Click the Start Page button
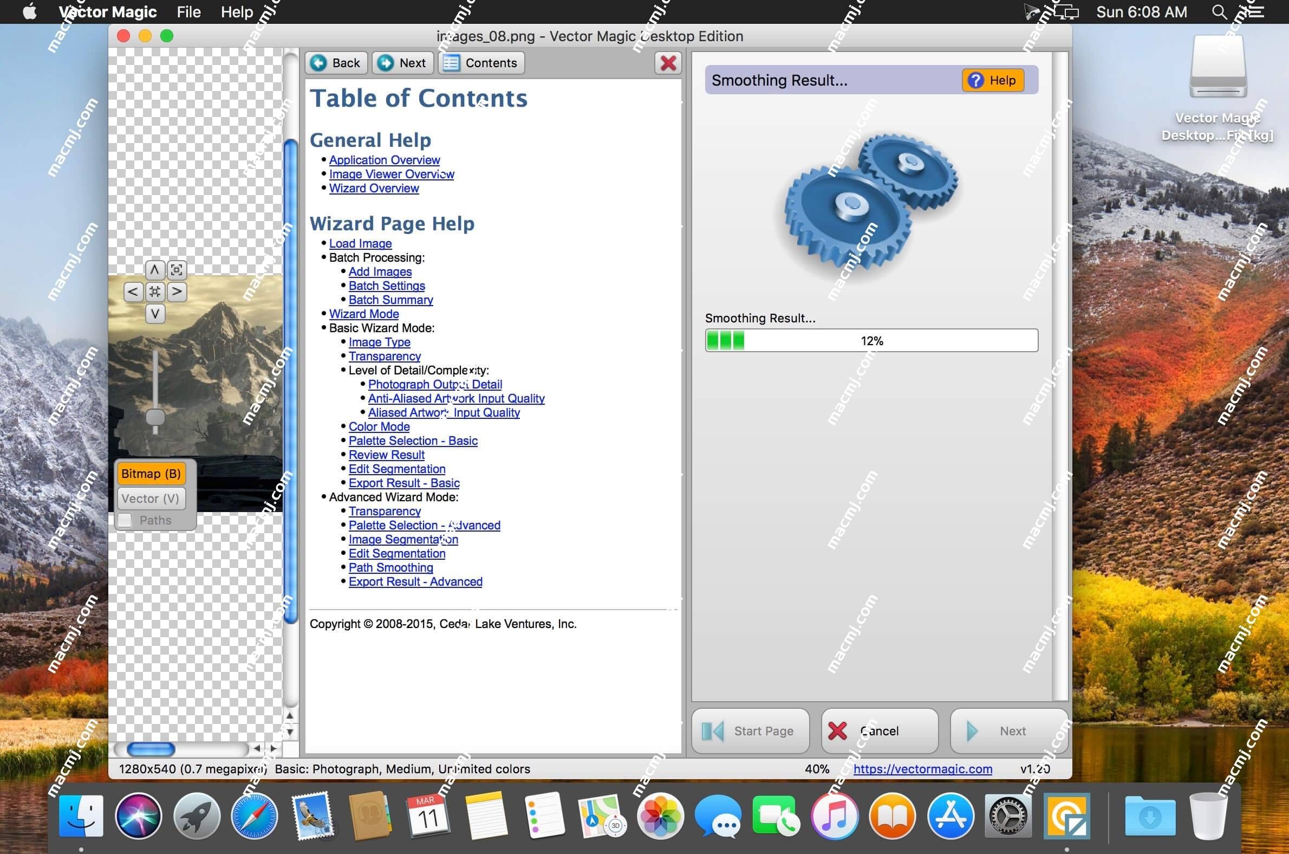 point(753,730)
